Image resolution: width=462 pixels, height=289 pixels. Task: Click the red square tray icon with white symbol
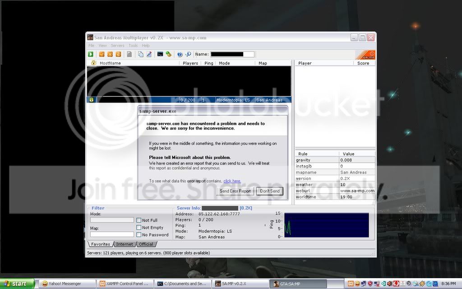tap(396, 284)
